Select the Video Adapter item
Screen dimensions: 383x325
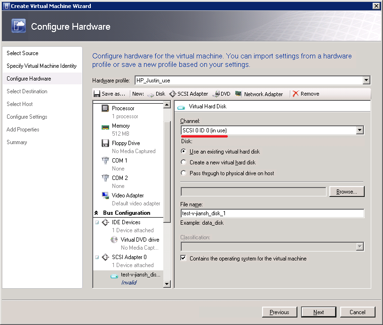click(128, 195)
